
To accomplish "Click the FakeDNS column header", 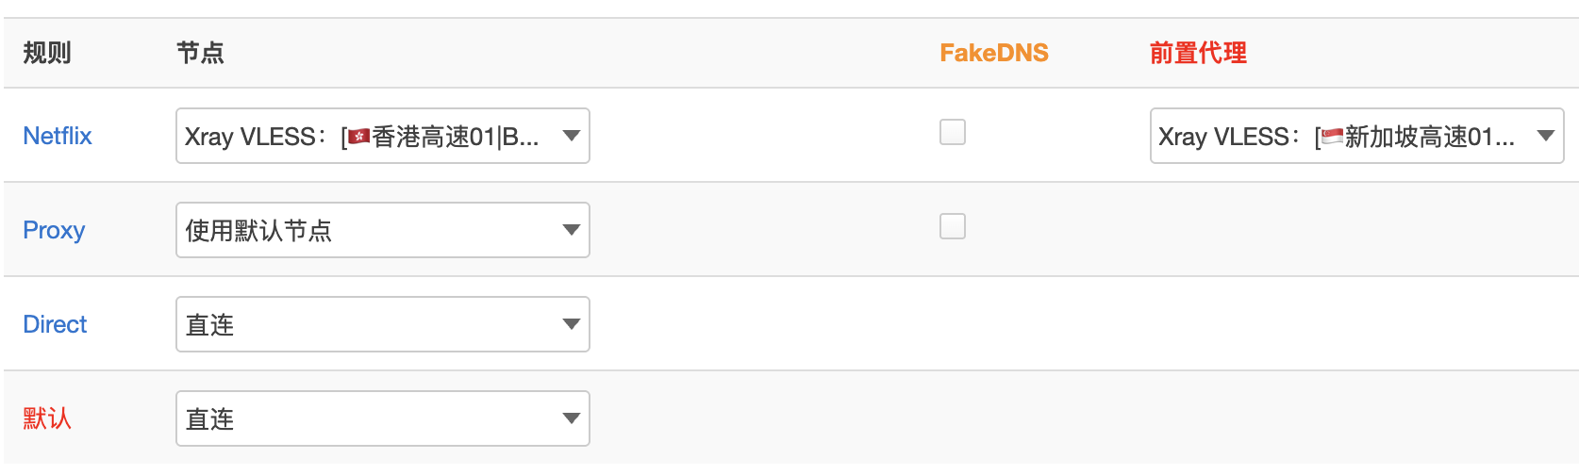I will click(994, 53).
